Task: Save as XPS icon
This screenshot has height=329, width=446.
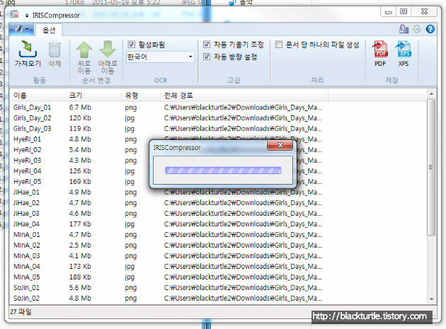Action: pos(404,49)
